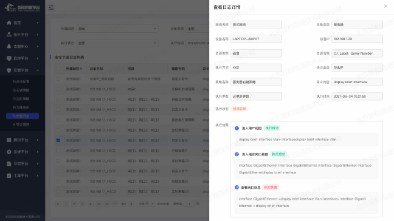Screen dimensions: 394x221
Task: Go to next page arrow in pagination
Action: (x=131, y=204)
